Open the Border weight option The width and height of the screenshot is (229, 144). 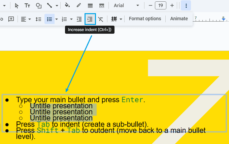pos(90,6)
